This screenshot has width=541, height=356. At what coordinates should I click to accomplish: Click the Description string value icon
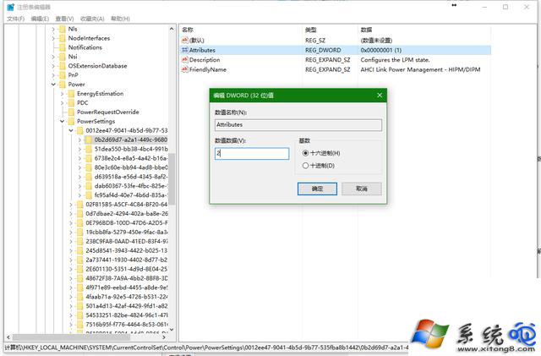(x=185, y=60)
